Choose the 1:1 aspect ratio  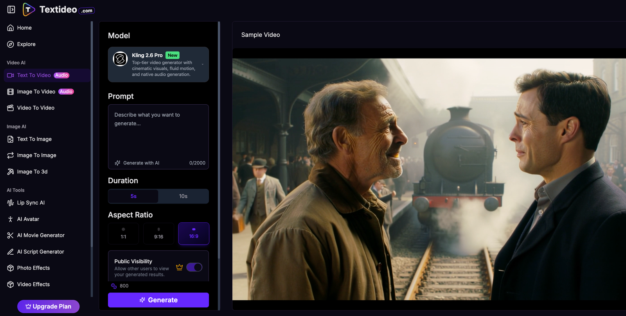(123, 234)
